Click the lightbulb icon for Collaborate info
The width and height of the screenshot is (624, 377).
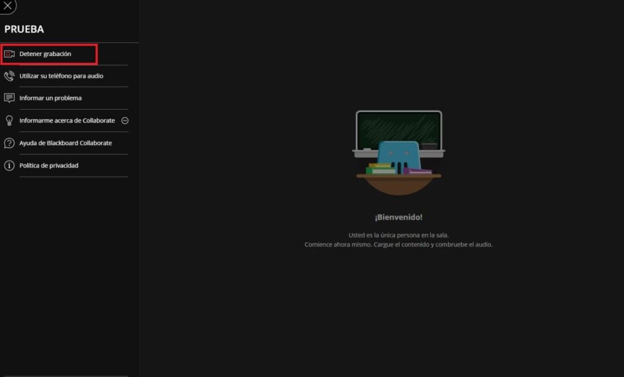coord(9,121)
